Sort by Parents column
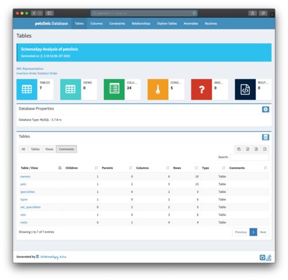Image resolution: width=288 pixels, height=280 pixels. coord(117,168)
